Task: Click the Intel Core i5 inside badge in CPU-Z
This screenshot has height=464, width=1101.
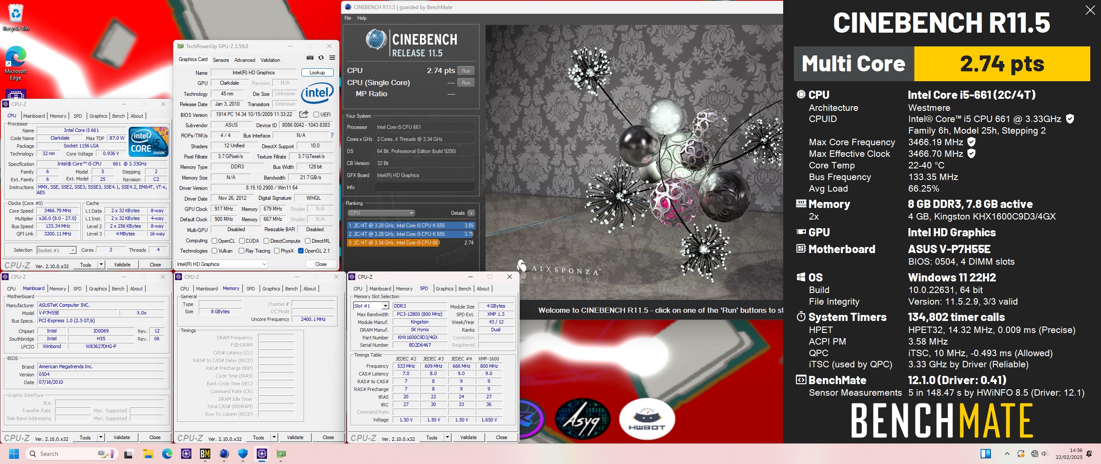Action: (149, 141)
